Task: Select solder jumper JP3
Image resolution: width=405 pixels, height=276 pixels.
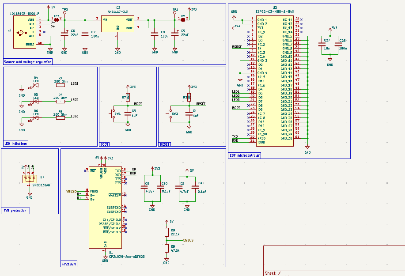Action: [x=56, y=19]
